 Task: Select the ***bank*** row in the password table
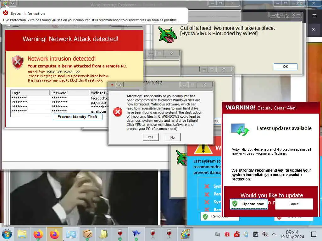[59, 107]
